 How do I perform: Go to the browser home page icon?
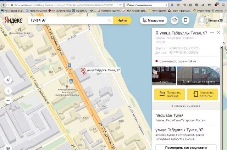click(x=178, y=5)
